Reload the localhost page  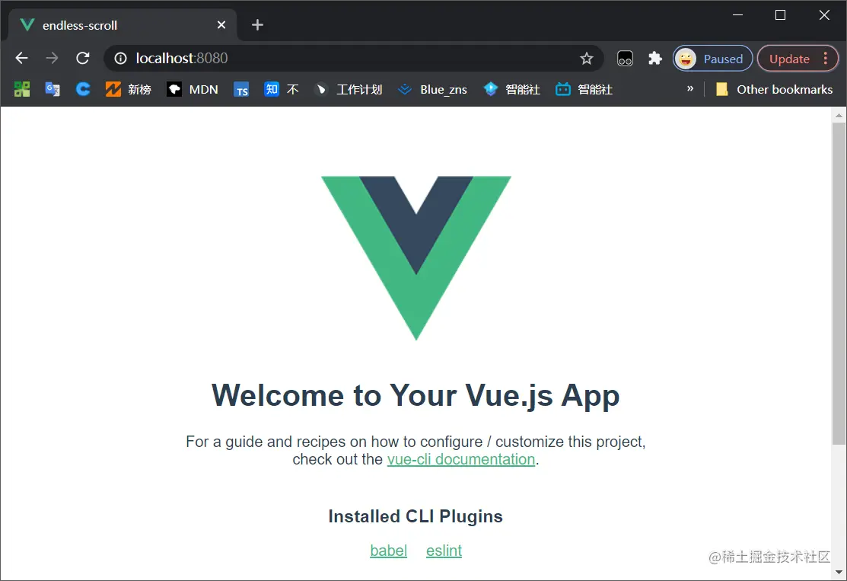[83, 58]
